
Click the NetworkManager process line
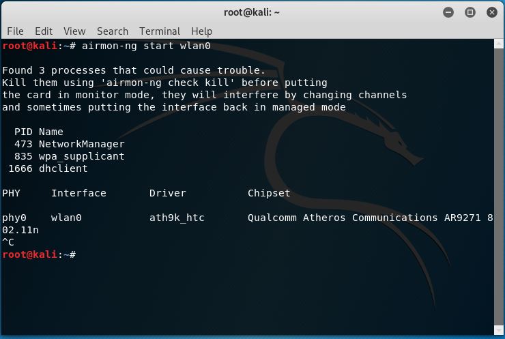pyautogui.click(x=69, y=144)
